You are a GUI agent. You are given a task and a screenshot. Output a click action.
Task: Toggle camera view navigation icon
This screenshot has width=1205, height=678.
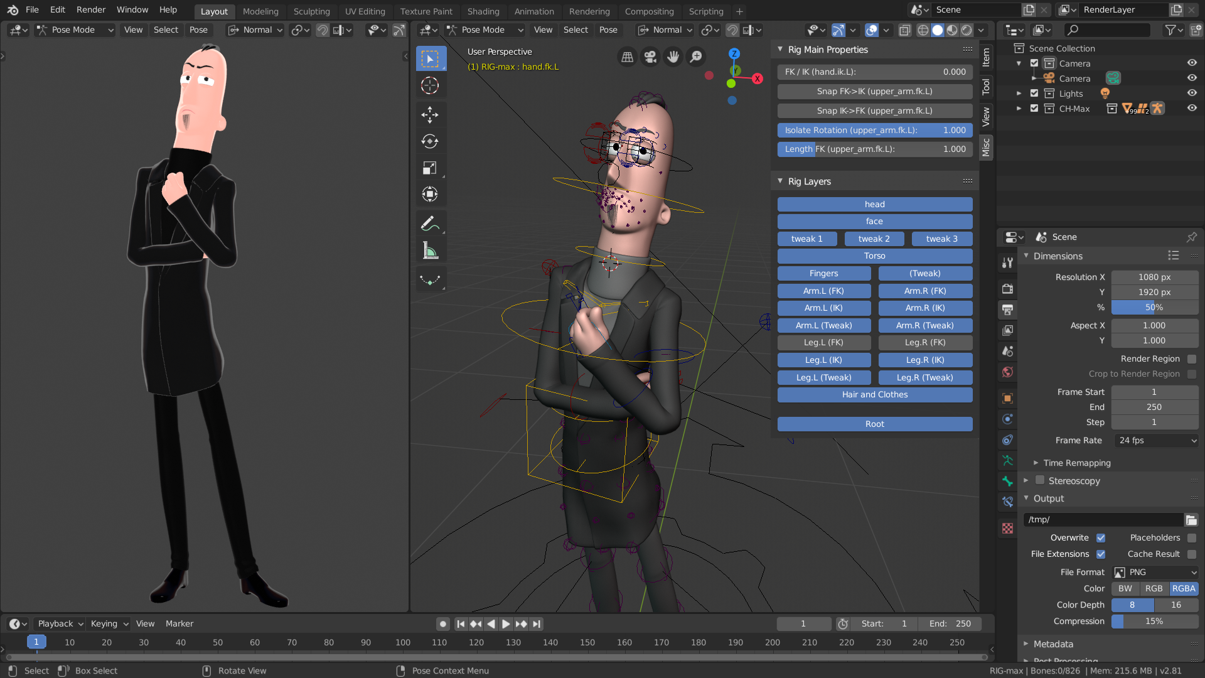point(650,57)
